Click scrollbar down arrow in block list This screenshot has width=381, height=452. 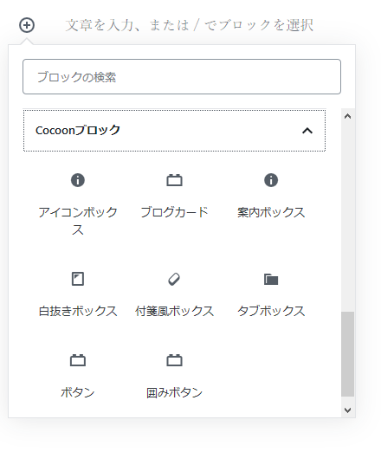click(348, 410)
